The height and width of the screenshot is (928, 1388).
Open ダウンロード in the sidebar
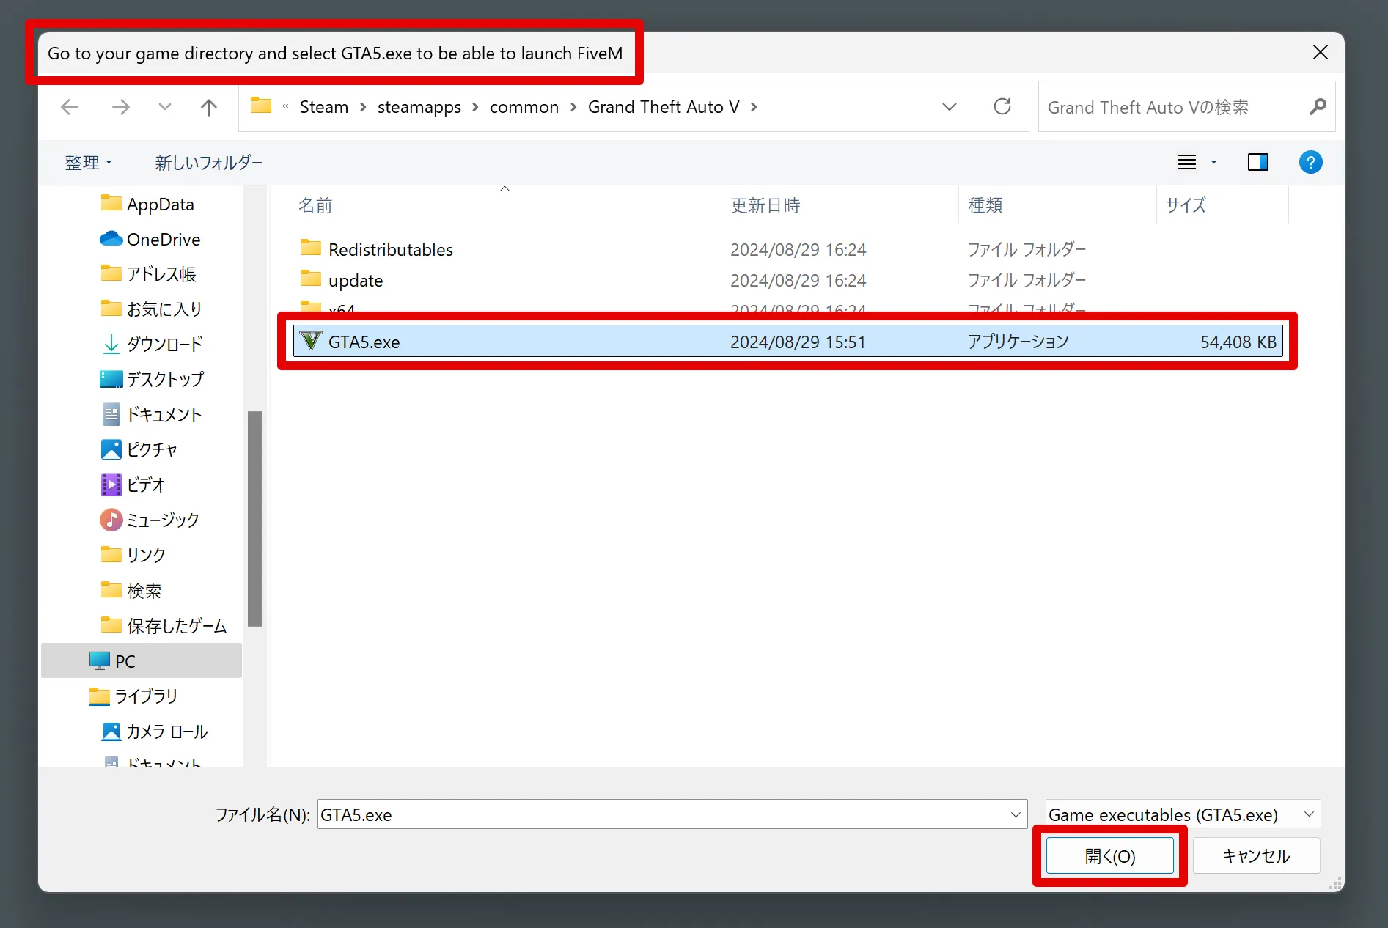pyautogui.click(x=151, y=344)
